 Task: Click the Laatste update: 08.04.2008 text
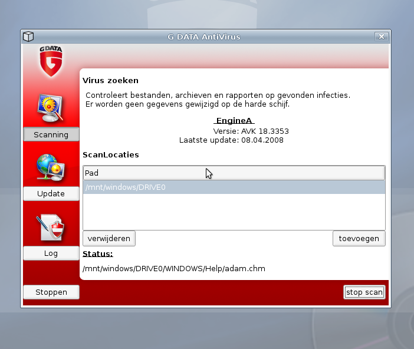pos(231,140)
